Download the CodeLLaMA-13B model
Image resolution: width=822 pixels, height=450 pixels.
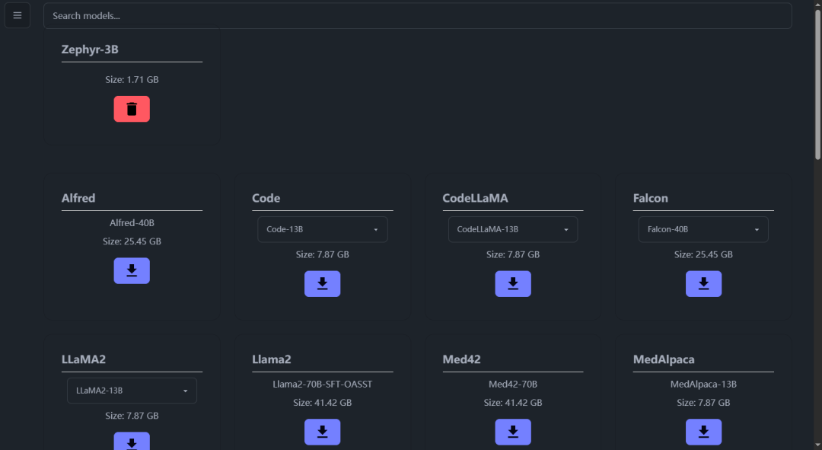513,284
